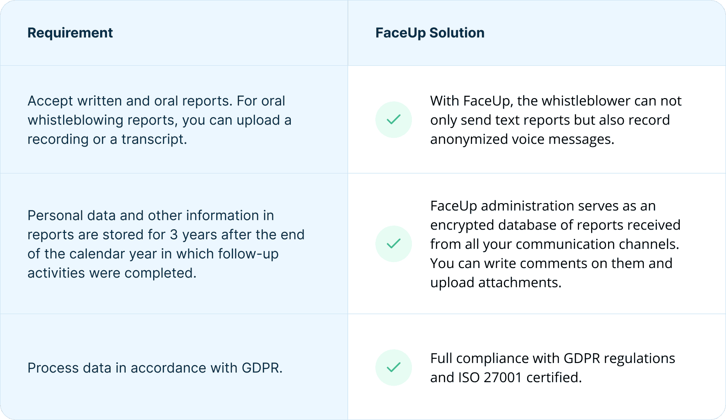Click the 'Full compliance with GDPR regulations' text

point(552,358)
